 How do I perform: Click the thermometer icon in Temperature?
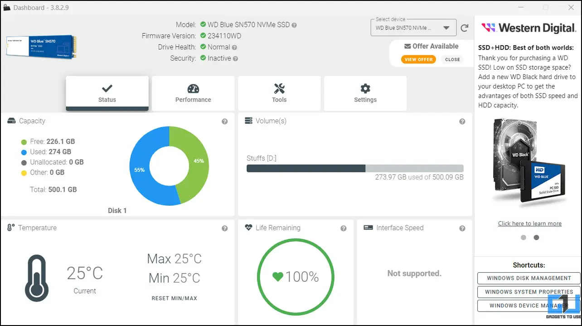[x=37, y=278]
